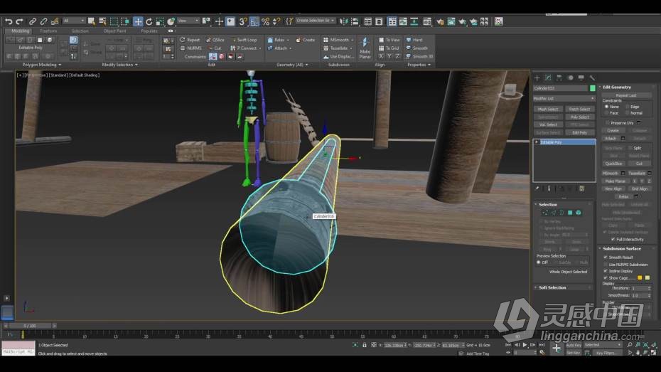Activate the Select and Scale tool
The width and height of the screenshot is (661, 372).
point(160,21)
